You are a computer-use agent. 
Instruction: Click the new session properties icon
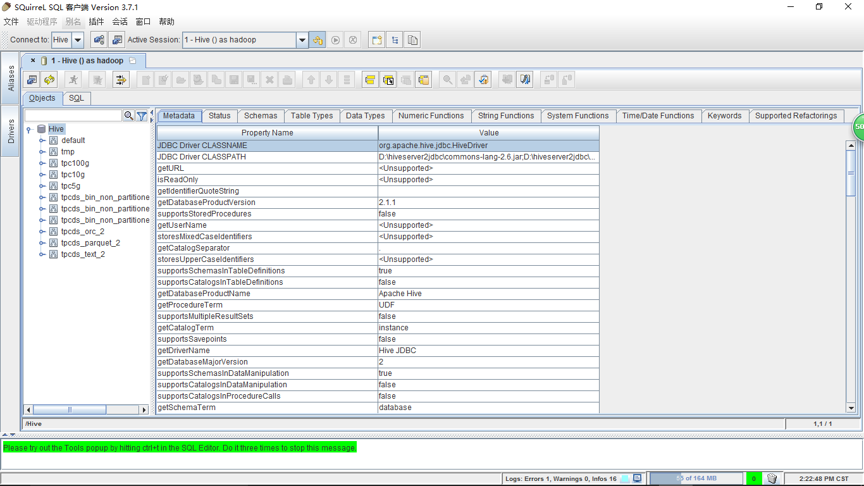(x=116, y=40)
